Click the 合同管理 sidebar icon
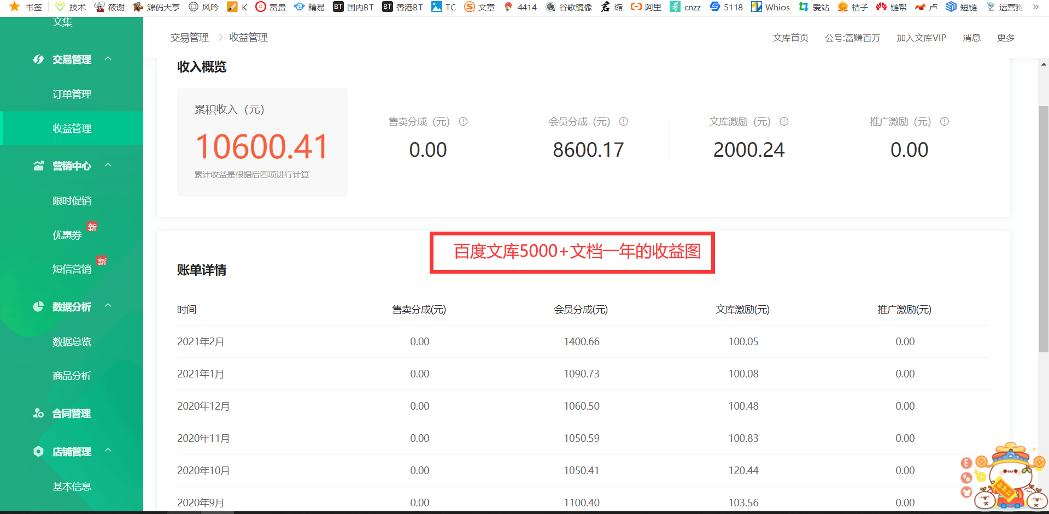Screen dimensions: 1049x514 tap(38, 413)
